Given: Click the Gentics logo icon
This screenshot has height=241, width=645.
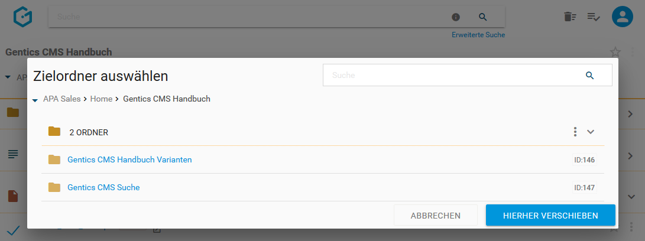Looking at the screenshot, I should [23, 17].
